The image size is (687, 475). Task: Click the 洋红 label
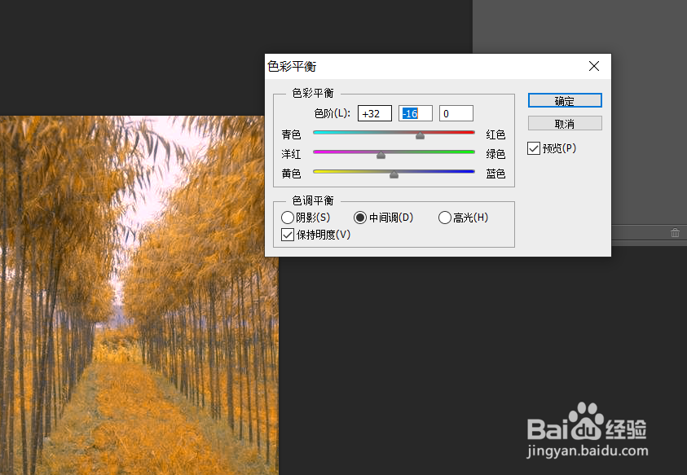[292, 154]
